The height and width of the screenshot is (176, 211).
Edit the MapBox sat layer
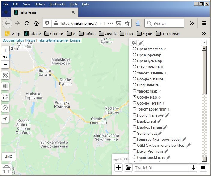(x=159, y=121)
